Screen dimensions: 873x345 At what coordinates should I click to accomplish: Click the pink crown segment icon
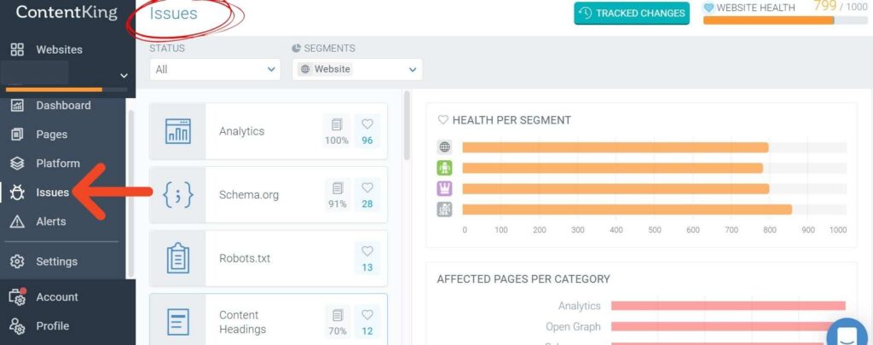click(444, 188)
